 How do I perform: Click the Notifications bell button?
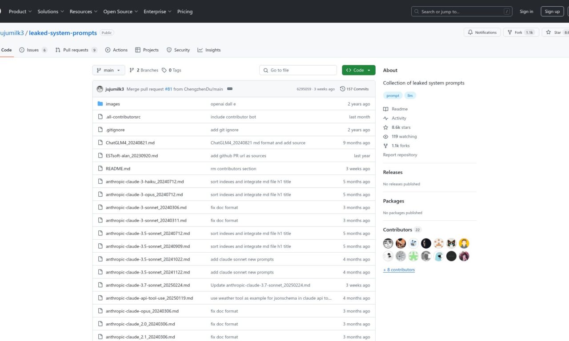pyautogui.click(x=482, y=32)
